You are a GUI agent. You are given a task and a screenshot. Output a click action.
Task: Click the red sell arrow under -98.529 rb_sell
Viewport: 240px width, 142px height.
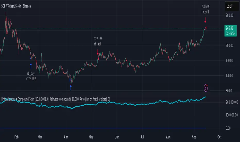tap(205, 20)
